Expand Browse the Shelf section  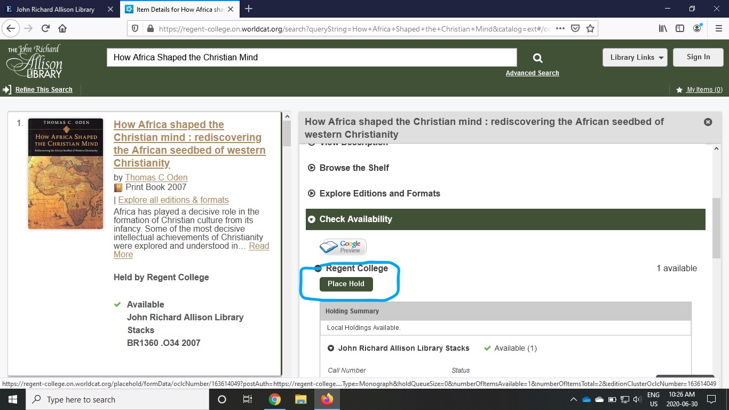pyautogui.click(x=354, y=168)
